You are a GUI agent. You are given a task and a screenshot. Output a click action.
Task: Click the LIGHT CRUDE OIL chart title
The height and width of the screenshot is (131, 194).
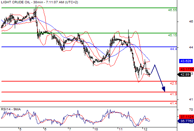pos(39,2)
